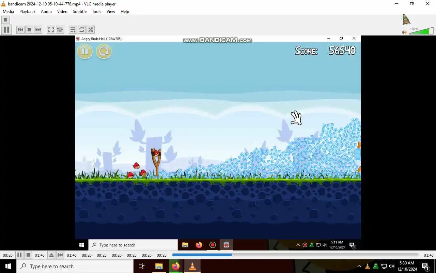Click the Previous button in the bottom bar

pos(60,255)
